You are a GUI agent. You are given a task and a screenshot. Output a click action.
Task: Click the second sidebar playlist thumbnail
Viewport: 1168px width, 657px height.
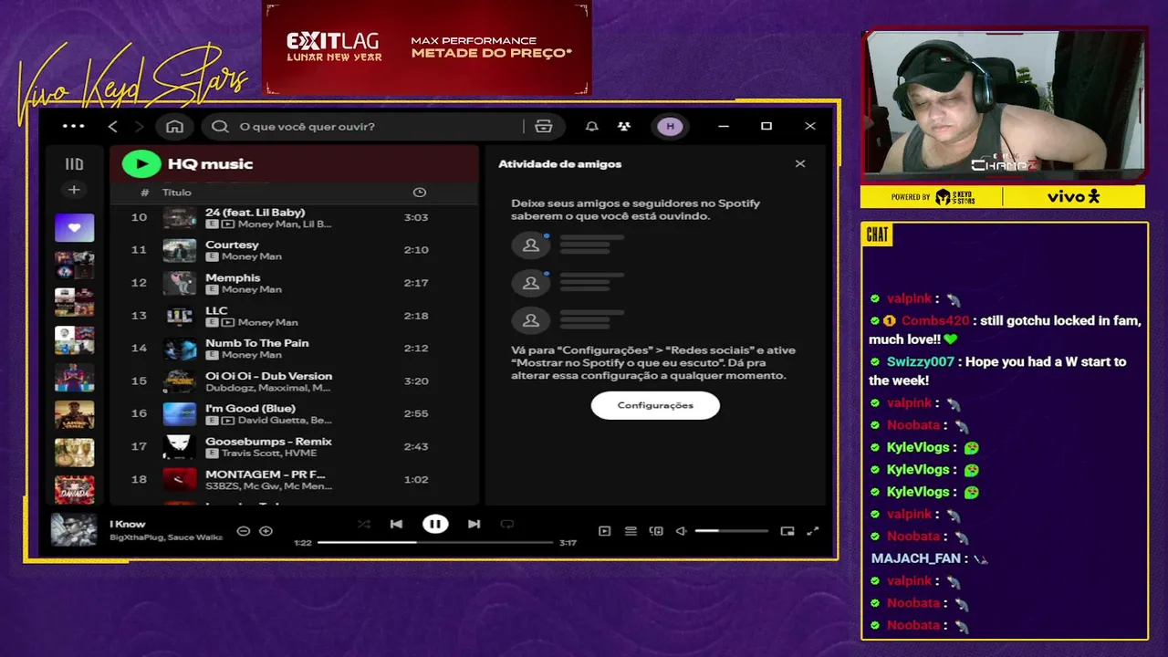(74, 266)
